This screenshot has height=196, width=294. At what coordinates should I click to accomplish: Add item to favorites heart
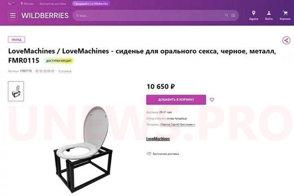[x=212, y=100]
